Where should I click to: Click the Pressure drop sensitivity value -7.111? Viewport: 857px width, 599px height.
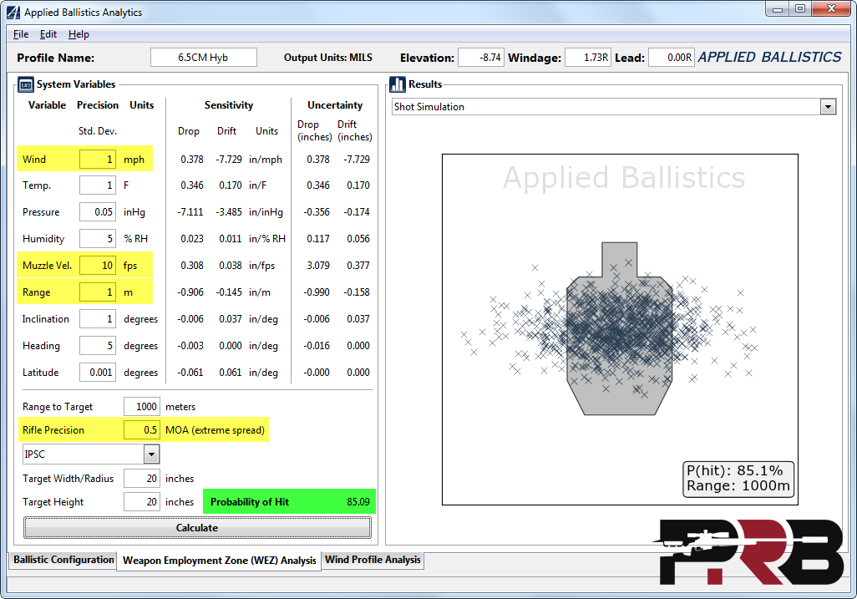190,212
